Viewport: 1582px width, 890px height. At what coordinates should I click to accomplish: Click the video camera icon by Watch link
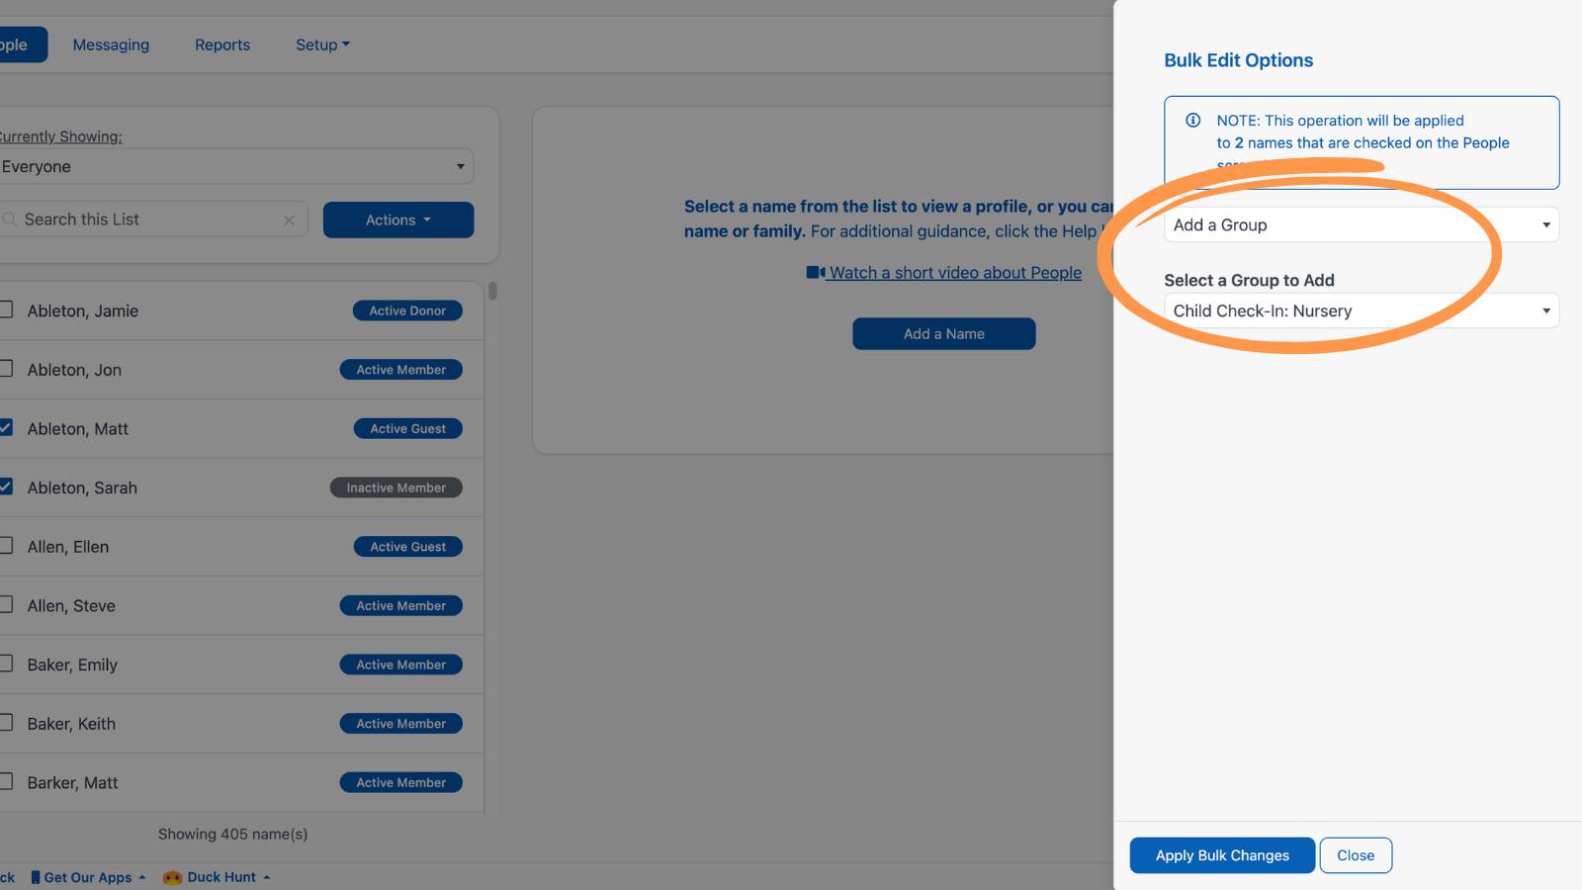815,272
